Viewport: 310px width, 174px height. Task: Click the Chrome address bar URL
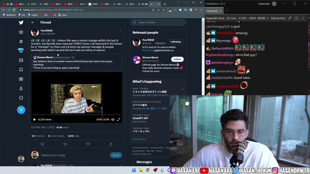click(53, 10)
